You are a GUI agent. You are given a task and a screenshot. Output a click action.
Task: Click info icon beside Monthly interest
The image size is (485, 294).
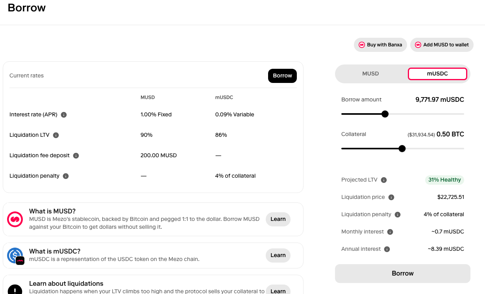[390, 232]
